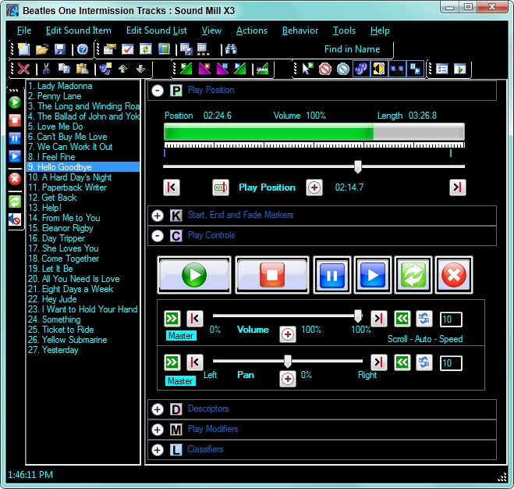
Task: Paste the item with the clipboard icon
Action: [x=82, y=69]
